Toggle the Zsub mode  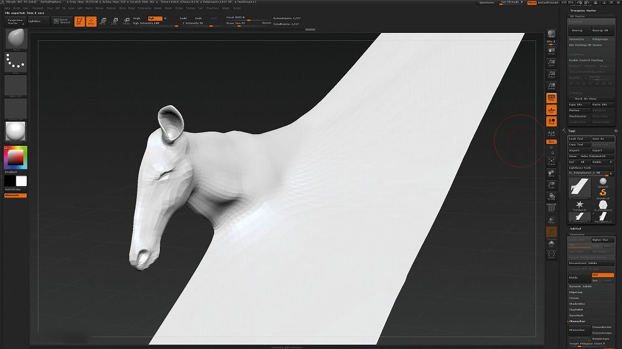[x=198, y=18]
